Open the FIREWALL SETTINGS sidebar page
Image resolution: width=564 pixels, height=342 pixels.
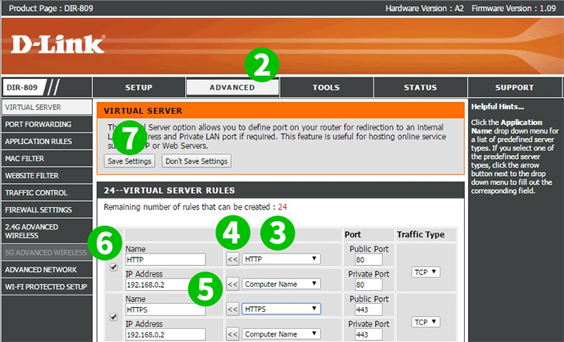(46, 210)
